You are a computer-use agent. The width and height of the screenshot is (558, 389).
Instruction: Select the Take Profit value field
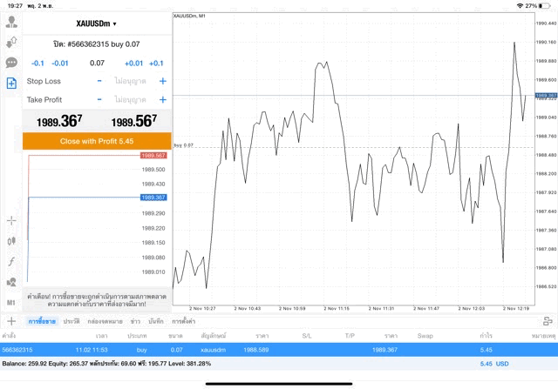pyautogui.click(x=130, y=99)
